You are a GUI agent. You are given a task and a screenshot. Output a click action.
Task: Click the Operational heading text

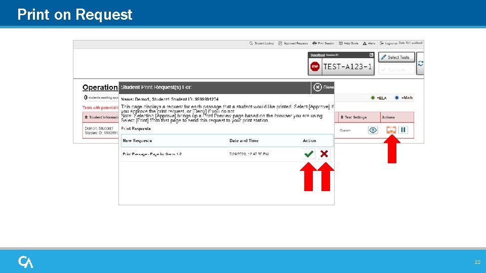(x=100, y=87)
